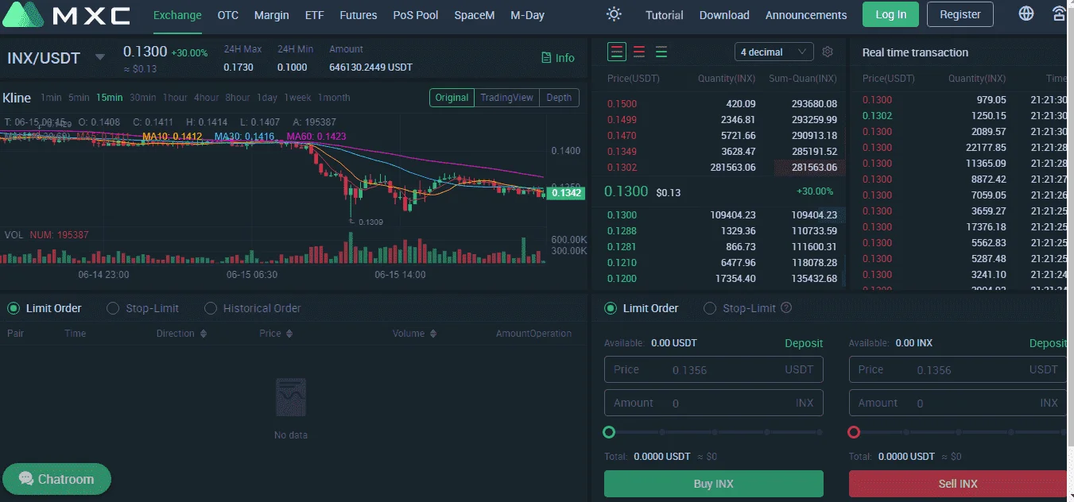Open the language globe icon
The width and height of the screenshot is (1074, 502).
[1026, 14]
